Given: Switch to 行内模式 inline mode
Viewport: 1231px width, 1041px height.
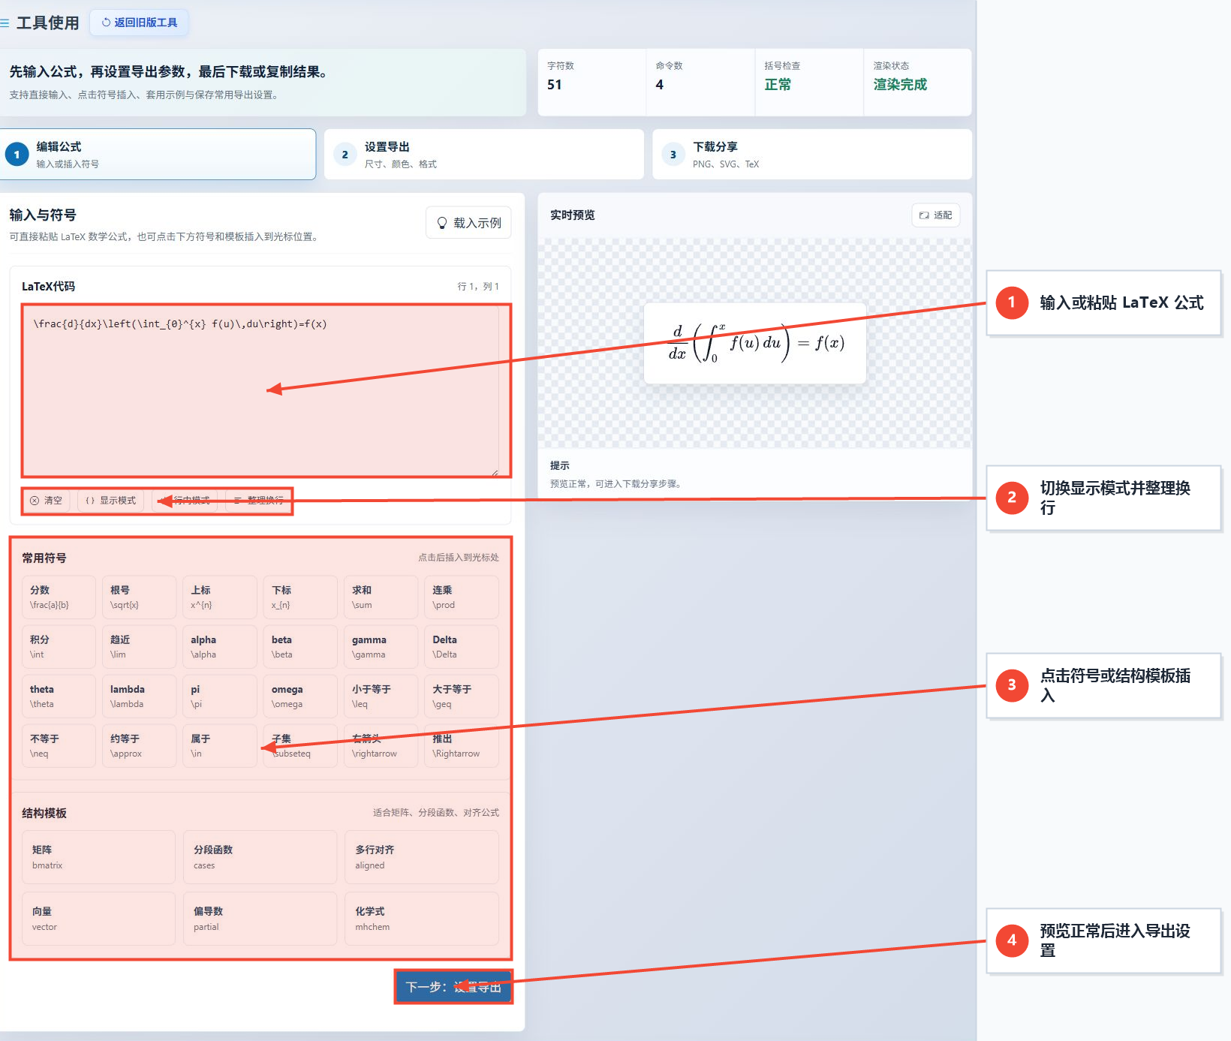Looking at the screenshot, I should click(185, 501).
